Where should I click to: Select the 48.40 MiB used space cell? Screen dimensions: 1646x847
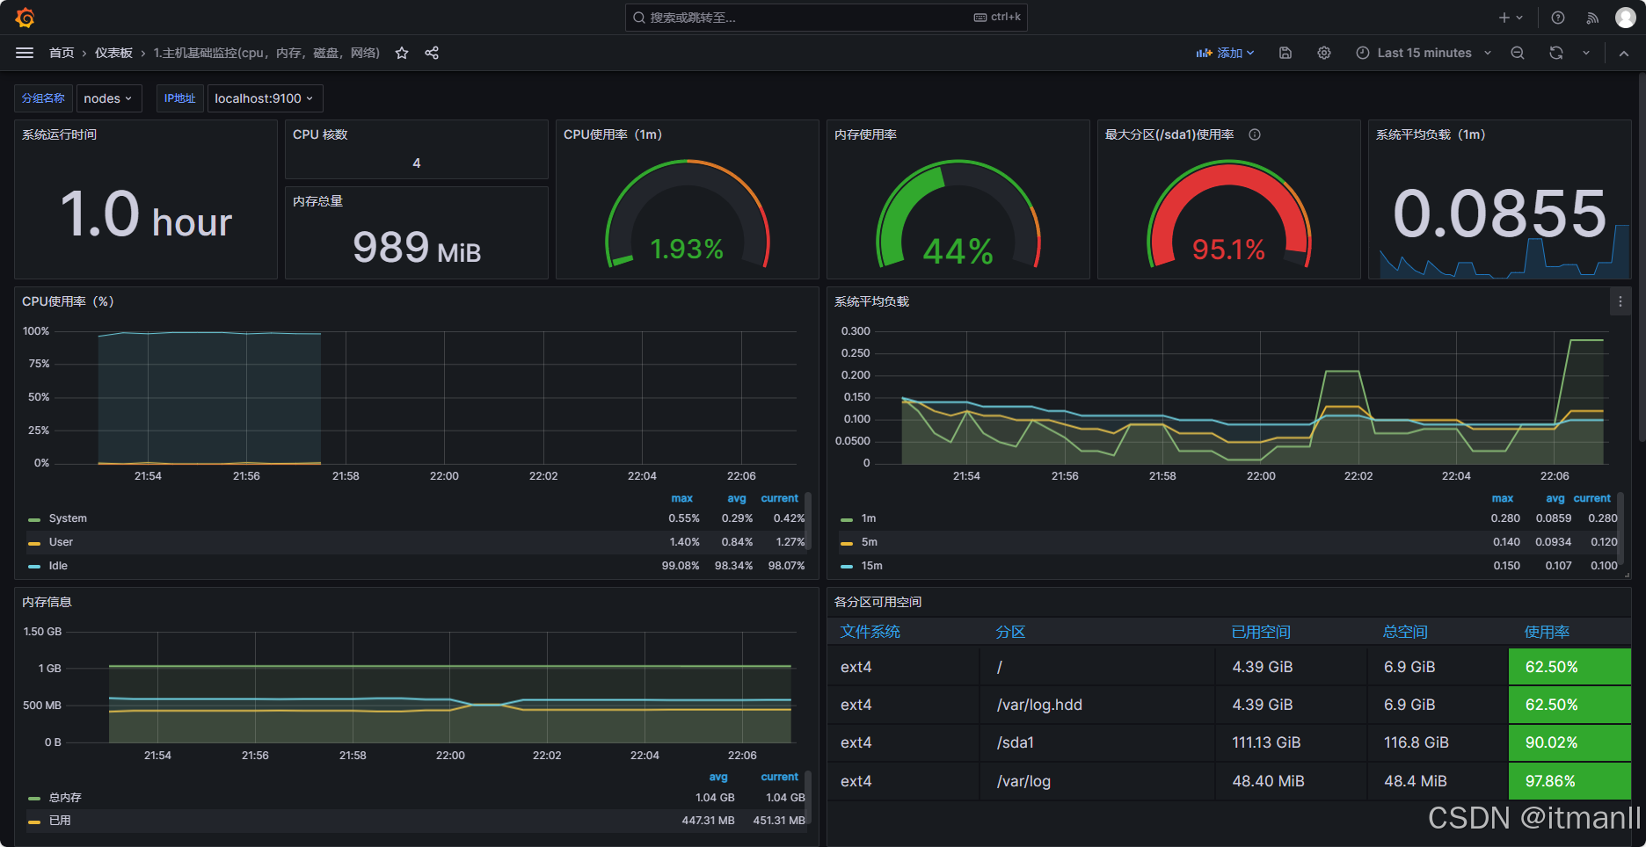tap(1291, 781)
